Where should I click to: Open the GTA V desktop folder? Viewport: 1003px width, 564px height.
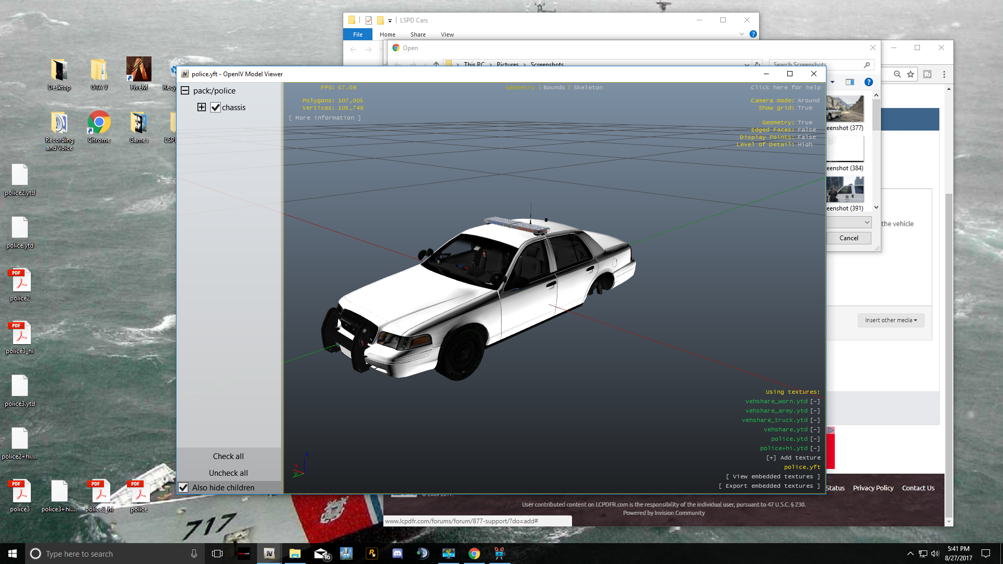(99, 70)
